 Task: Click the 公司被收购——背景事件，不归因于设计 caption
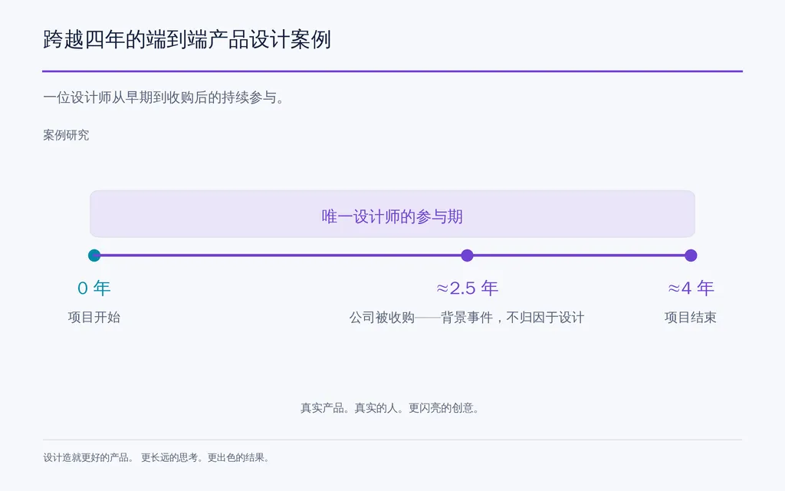[467, 317]
